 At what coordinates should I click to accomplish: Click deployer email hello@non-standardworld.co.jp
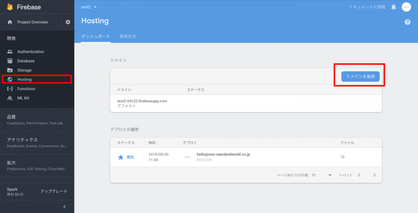tap(224, 154)
